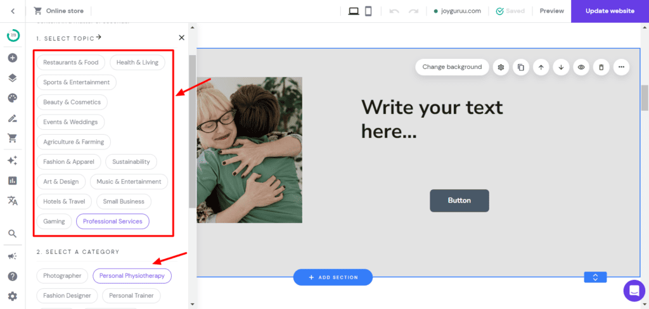Go back using the left chevron arrow
Image resolution: width=649 pixels, height=309 pixels.
coord(13,11)
